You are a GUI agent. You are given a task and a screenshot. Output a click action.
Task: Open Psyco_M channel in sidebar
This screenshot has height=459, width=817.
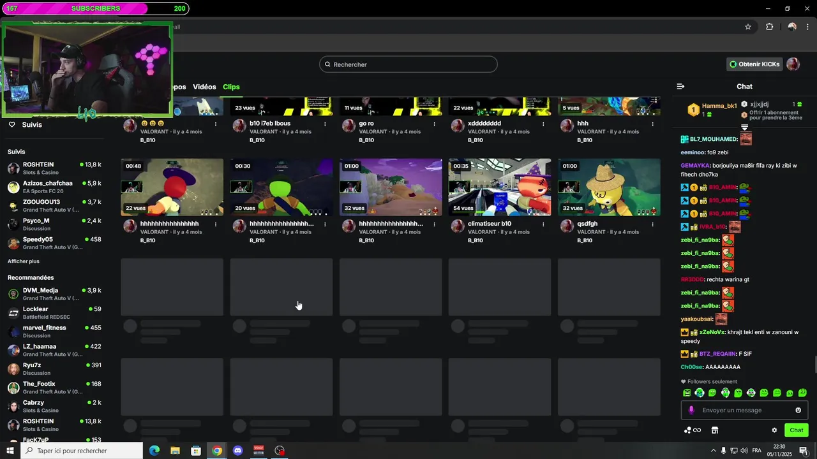[54, 224]
